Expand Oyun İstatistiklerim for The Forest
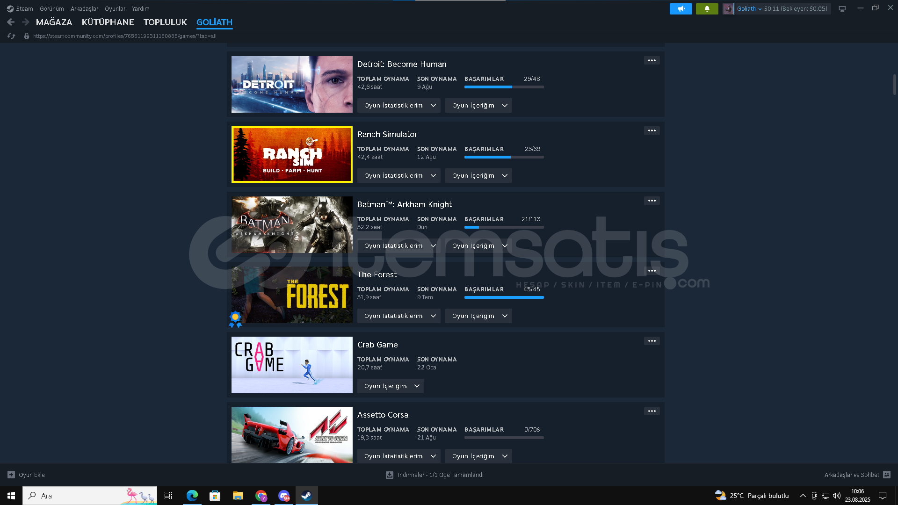This screenshot has height=505, width=898. 399,316
